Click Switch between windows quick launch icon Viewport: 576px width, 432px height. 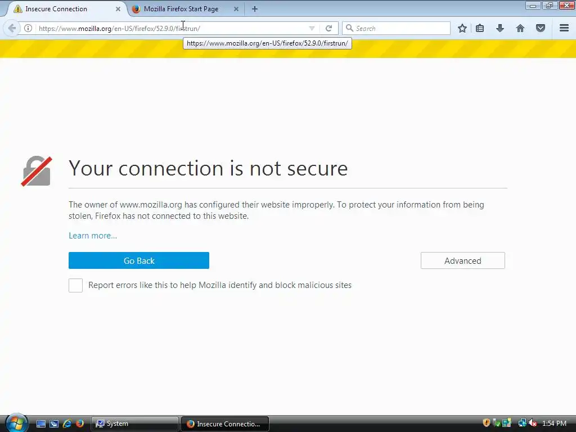point(54,424)
